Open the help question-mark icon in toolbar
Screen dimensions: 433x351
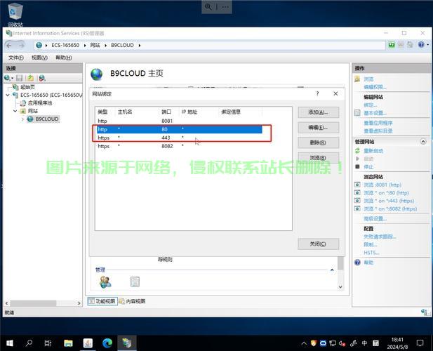tap(421, 44)
